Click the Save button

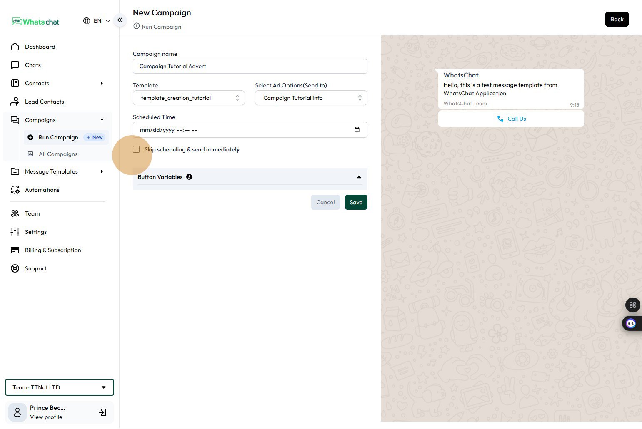click(x=356, y=202)
